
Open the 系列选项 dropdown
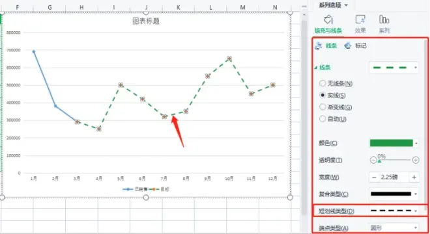pyautogui.click(x=333, y=5)
